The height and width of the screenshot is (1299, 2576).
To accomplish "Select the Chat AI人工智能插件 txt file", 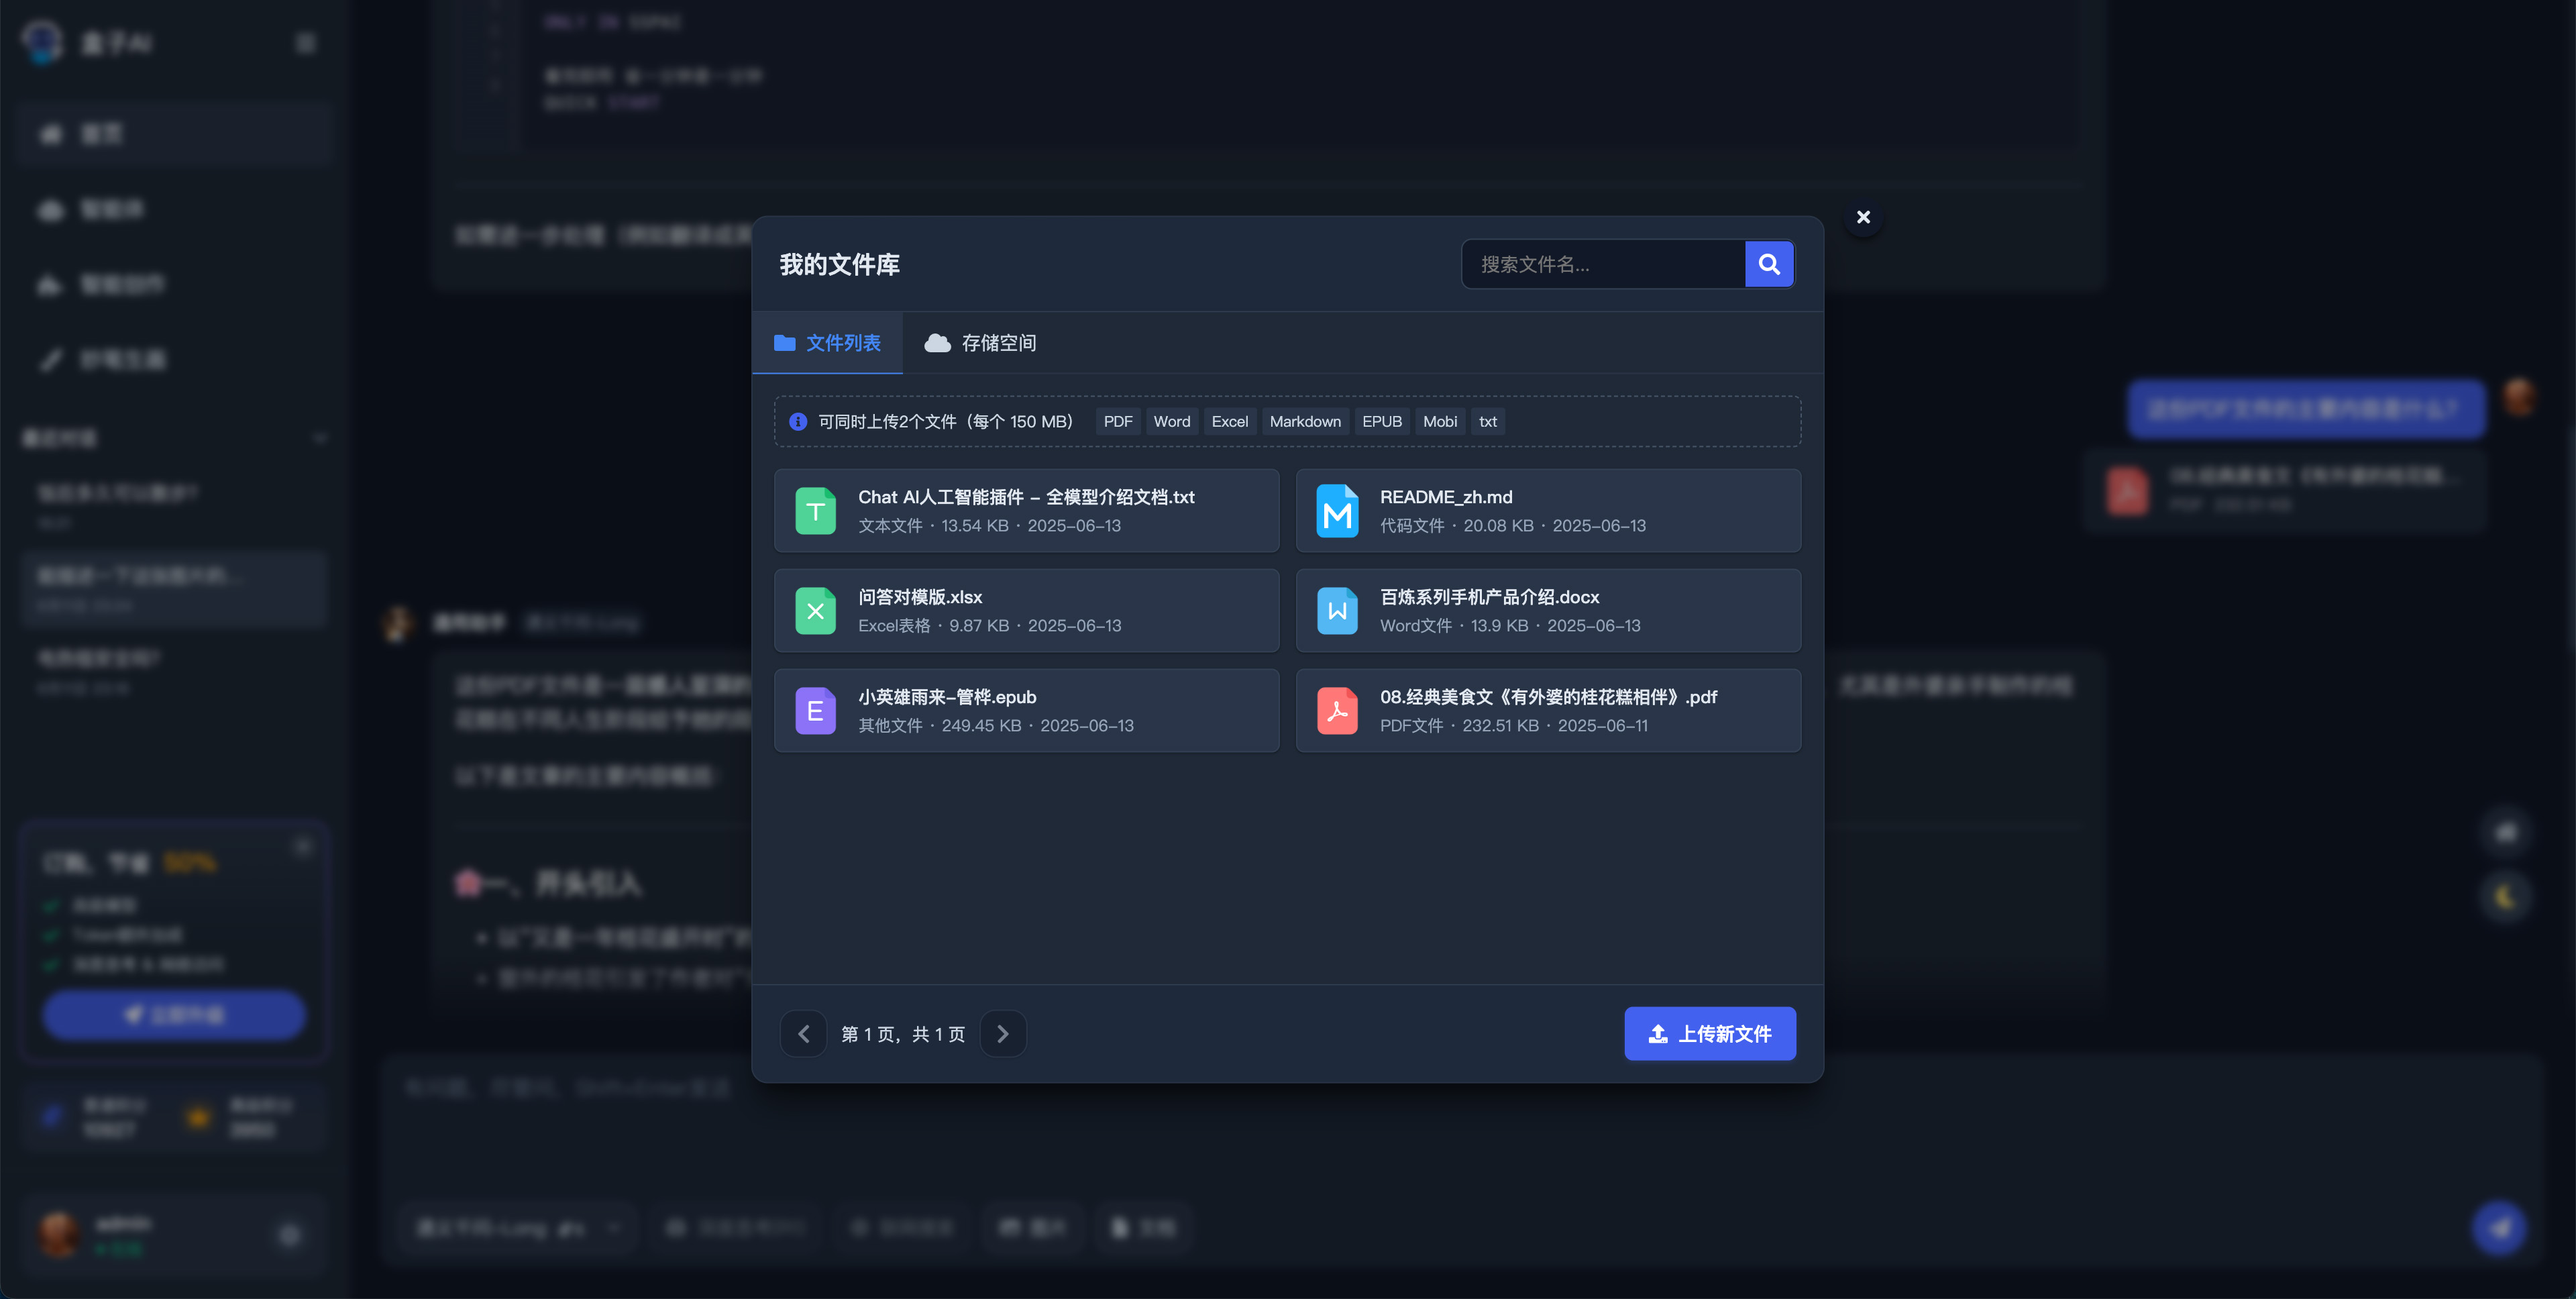I will pos(1026,511).
